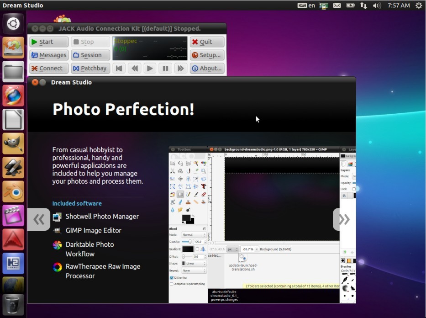Open JACK Setup settings
This screenshot has height=318, width=426.
207,55
